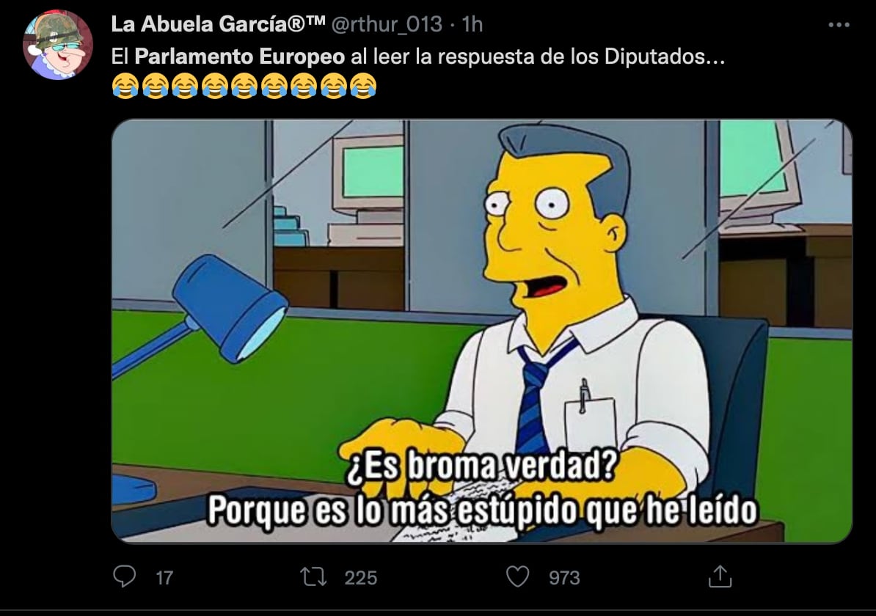The width and height of the screenshot is (876, 616).
Task: Click the @rthur_013 handle
Action: 387,24
